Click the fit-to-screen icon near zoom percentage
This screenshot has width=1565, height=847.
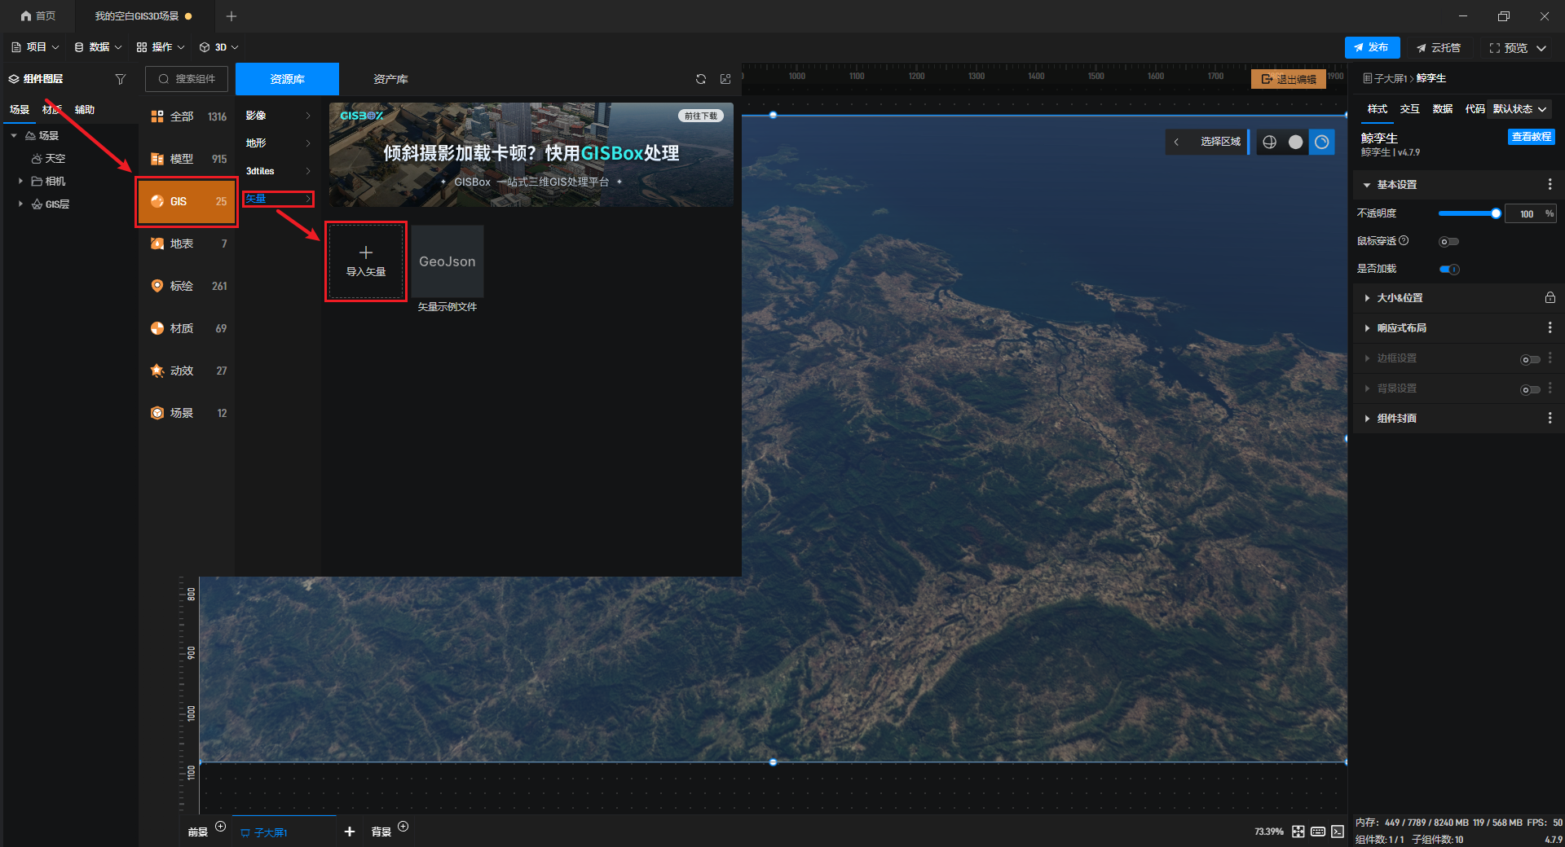click(1298, 832)
